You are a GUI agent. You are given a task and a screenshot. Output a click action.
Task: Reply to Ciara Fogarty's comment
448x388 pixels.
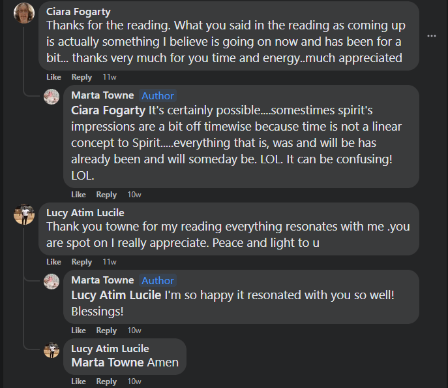click(x=82, y=77)
